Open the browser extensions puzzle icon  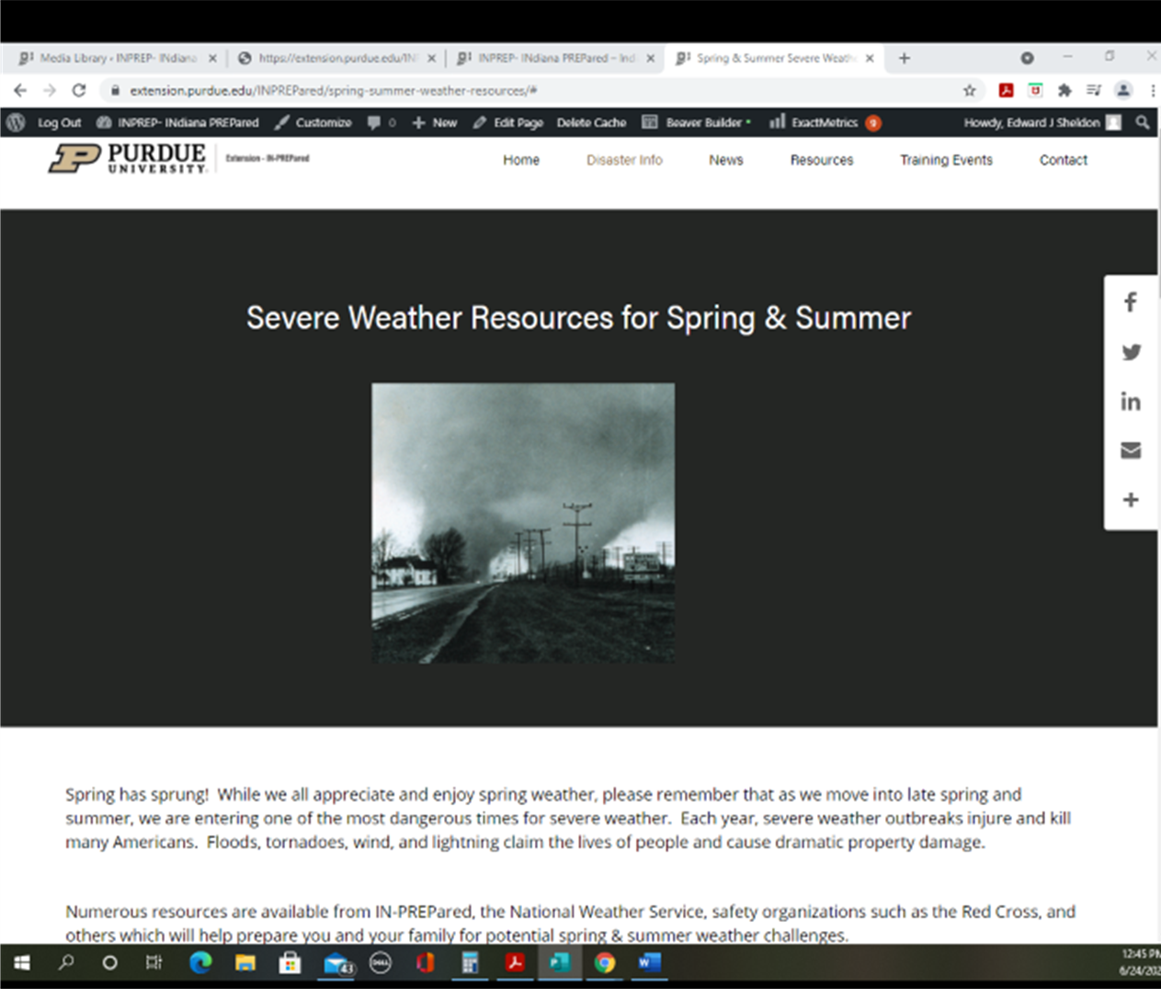tap(1064, 90)
